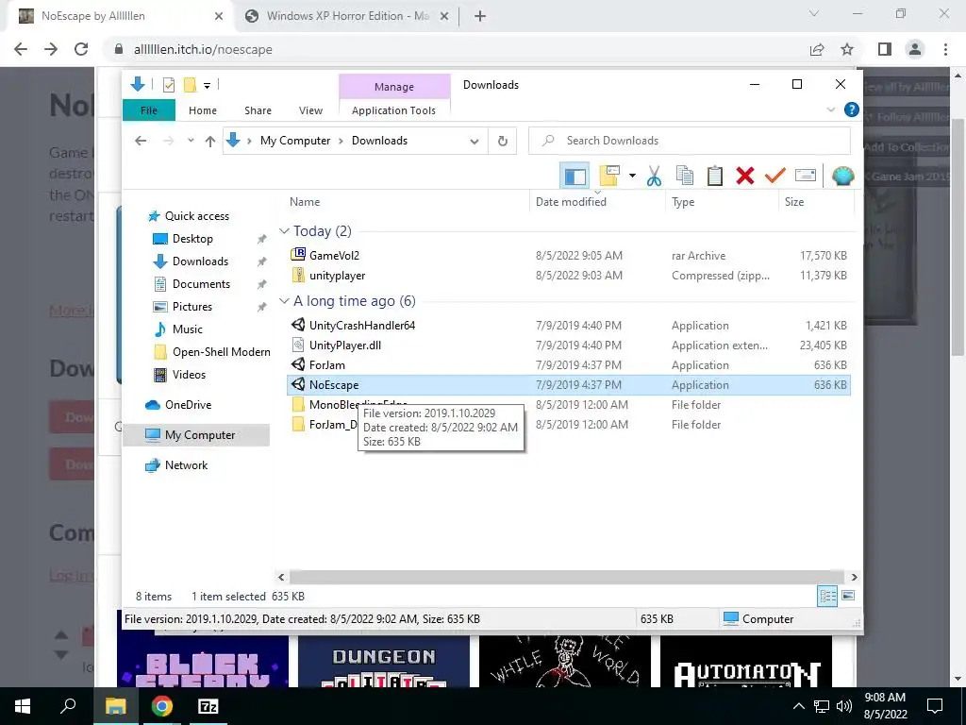Select Downloads in the navigation pane
This screenshot has width=966, height=725.
200,261
